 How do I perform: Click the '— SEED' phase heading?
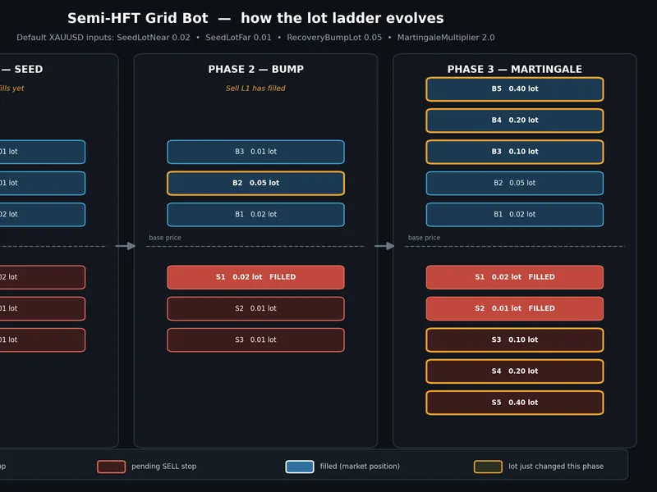(x=22, y=69)
